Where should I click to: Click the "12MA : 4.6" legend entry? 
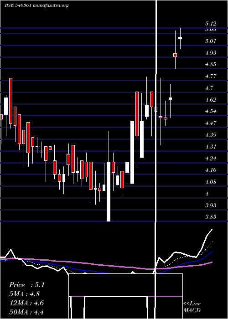[26, 303]
